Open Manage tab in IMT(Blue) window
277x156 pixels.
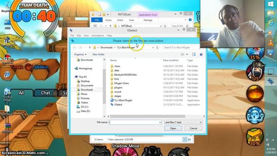coord(148,20)
